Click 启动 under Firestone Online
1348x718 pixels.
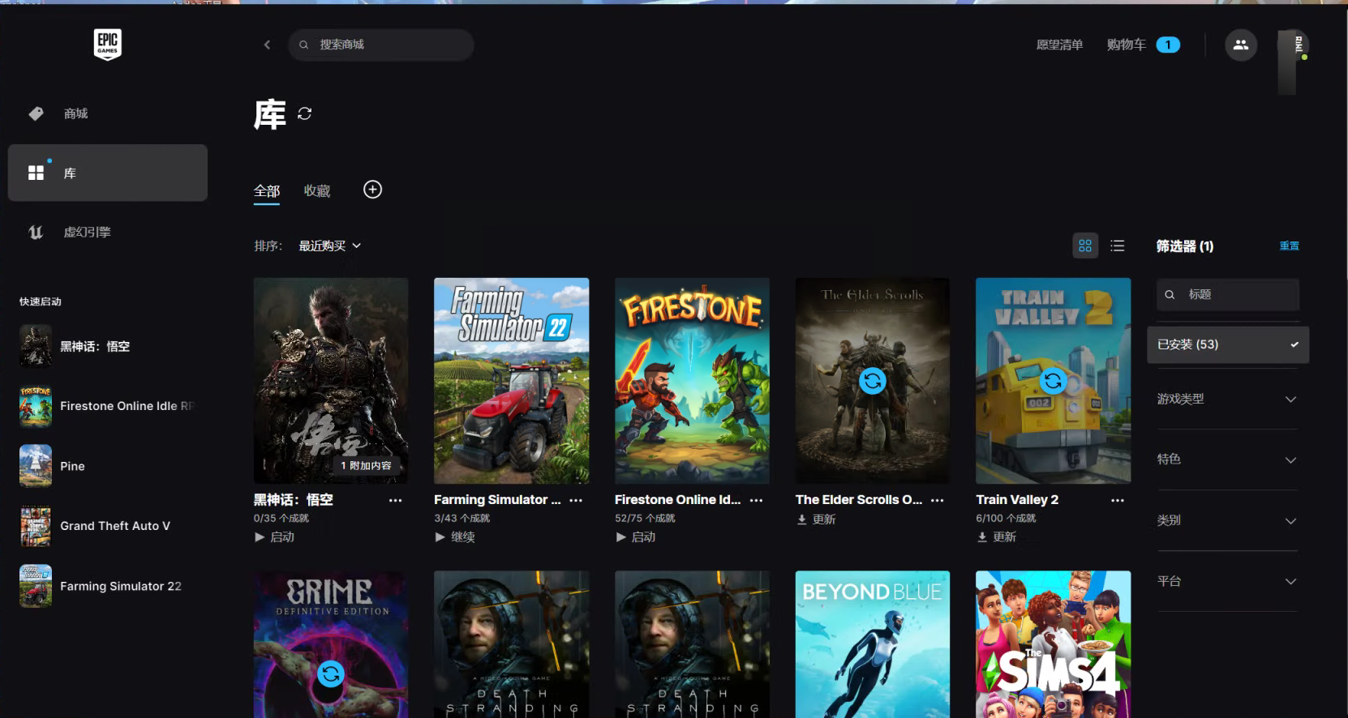pos(635,536)
